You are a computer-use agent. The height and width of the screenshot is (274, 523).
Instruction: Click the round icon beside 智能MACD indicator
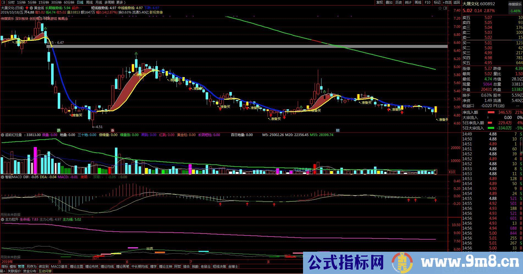click(2, 177)
